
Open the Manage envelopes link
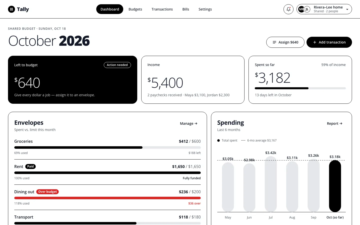pyautogui.click(x=189, y=123)
